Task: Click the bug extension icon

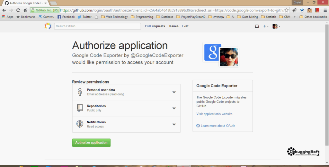Action: tap(294, 10)
